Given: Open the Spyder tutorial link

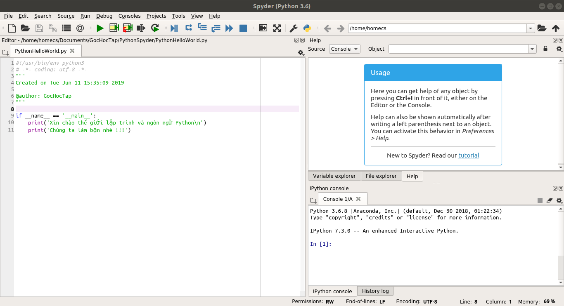Looking at the screenshot, I should click(x=469, y=155).
